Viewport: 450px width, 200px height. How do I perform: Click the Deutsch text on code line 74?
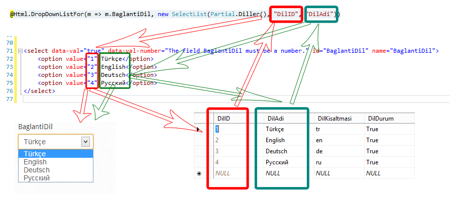coord(113,75)
